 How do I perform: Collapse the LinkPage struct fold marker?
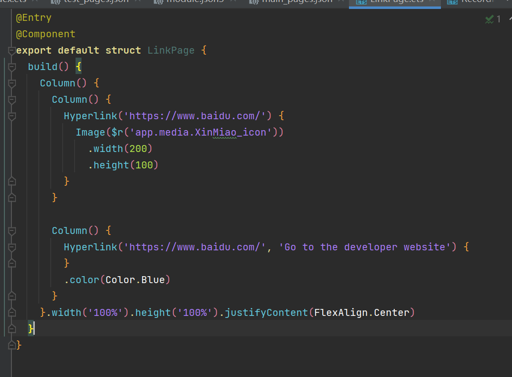12,51
